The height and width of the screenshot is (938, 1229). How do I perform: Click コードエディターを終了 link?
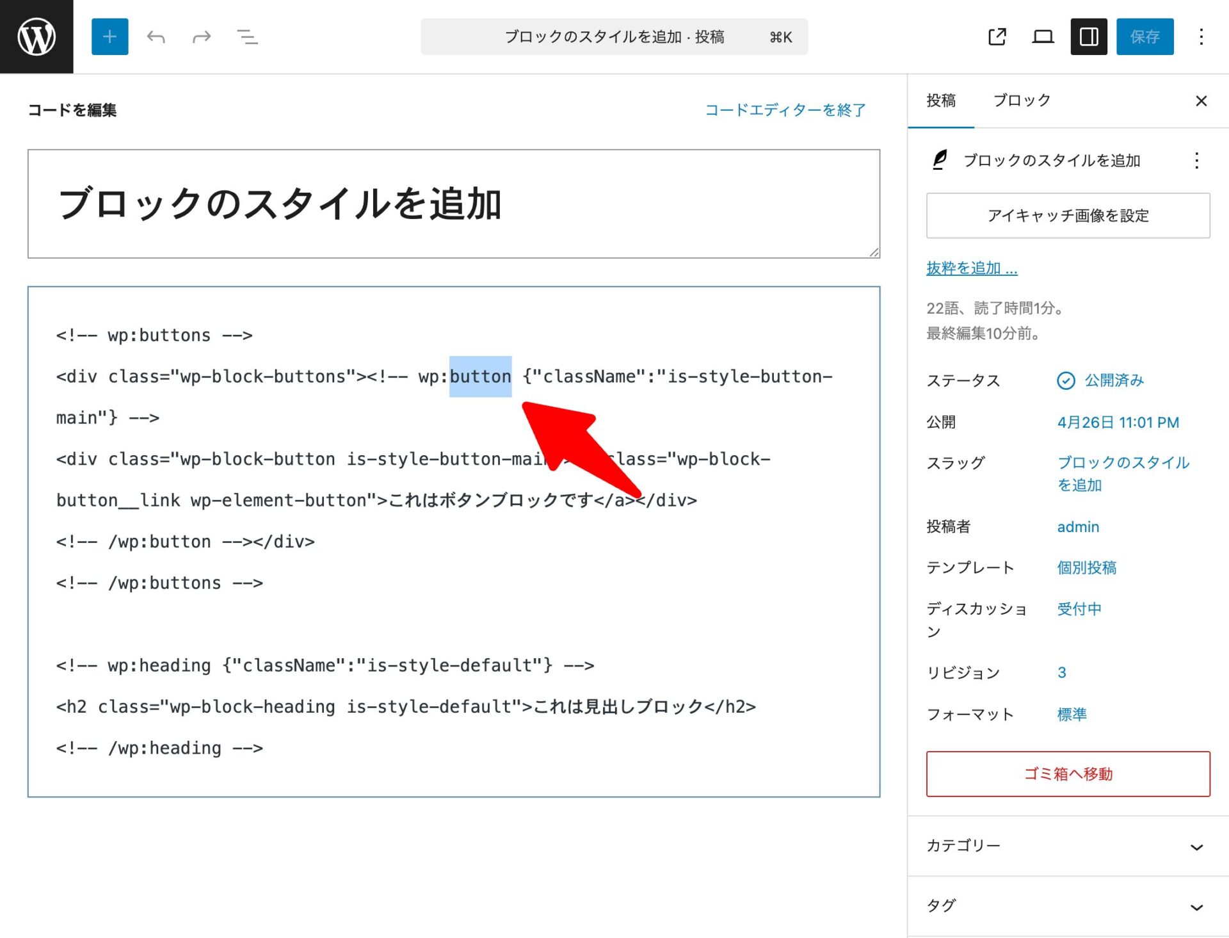tap(785, 110)
